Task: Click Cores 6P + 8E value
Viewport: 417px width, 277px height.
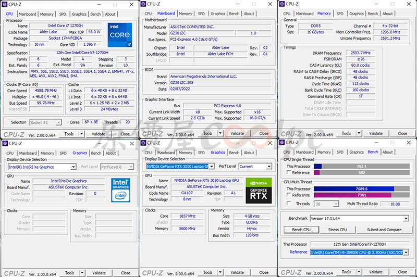Action: point(91,122)
